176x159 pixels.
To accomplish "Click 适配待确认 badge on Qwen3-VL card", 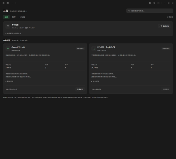I will (x=80, y=49).
